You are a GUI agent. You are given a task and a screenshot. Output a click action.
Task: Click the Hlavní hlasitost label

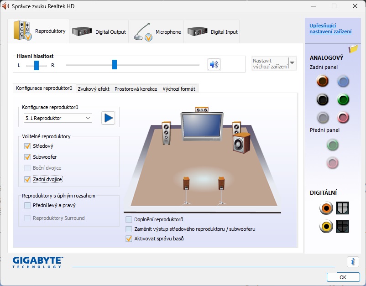pos(35,56)
